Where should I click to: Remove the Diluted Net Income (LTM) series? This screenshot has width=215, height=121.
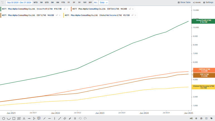point(135,15)
